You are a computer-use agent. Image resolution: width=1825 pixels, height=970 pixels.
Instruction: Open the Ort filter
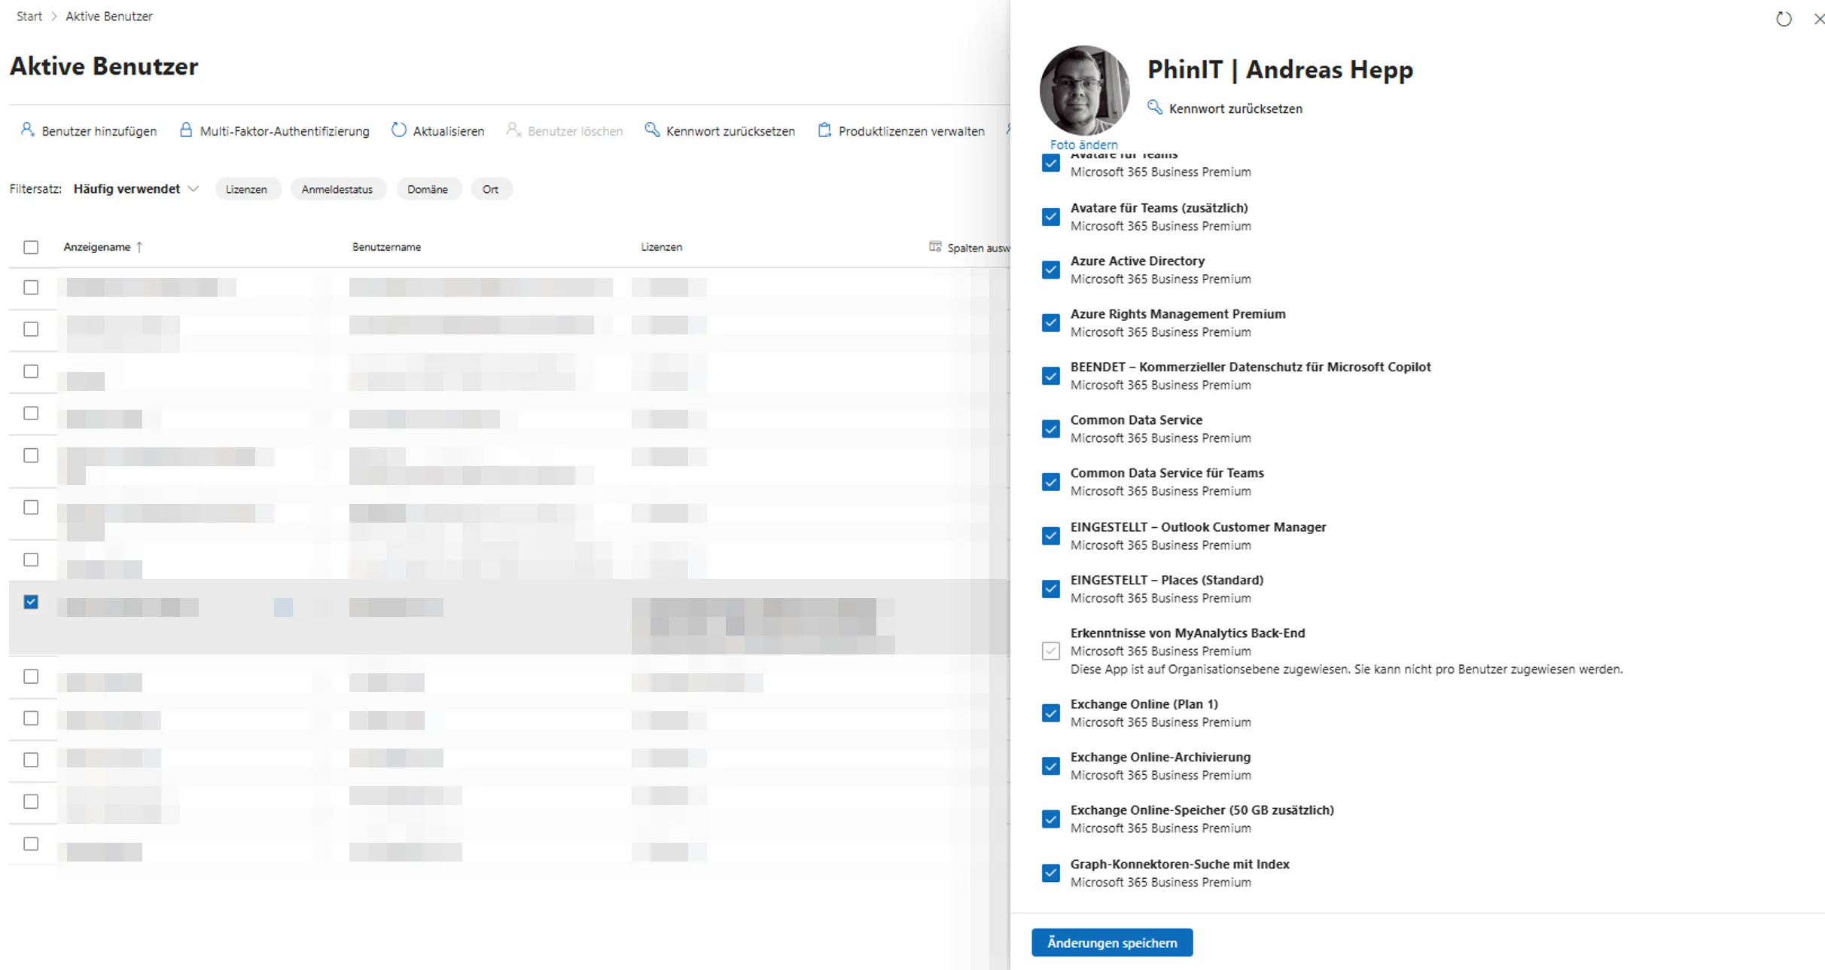(x=491, y=189)
